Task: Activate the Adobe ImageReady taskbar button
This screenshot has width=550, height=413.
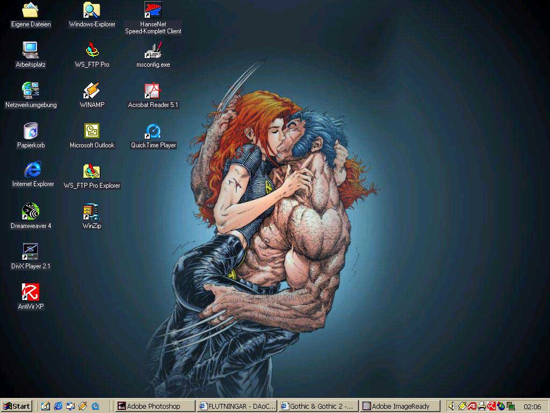Action: point(400,406)
